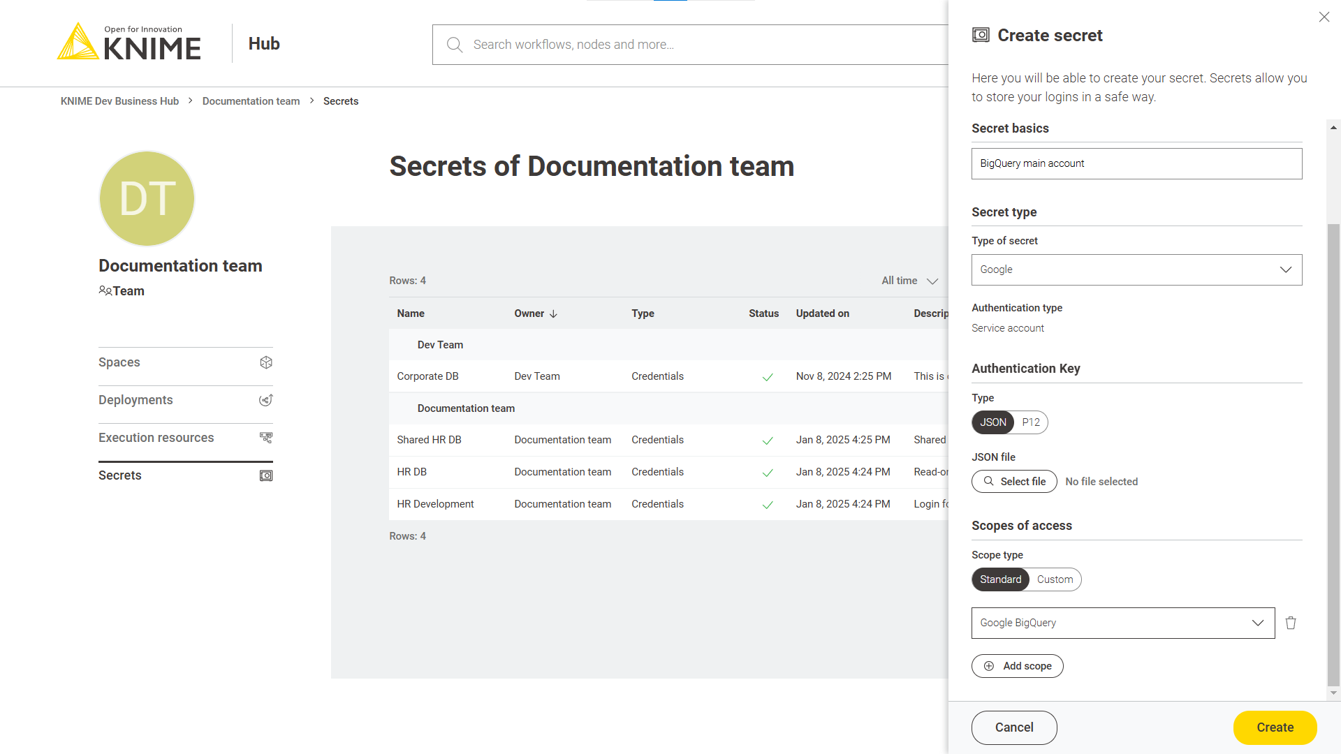
Task: Select Standard scope type option
Action: (x=1000, y=579)
